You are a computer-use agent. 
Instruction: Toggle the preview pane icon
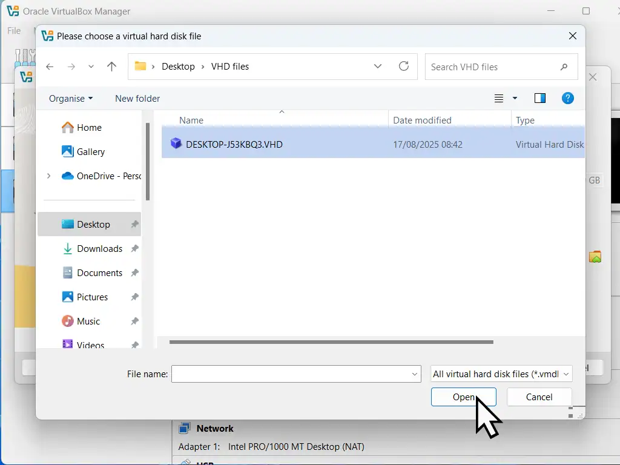point(540,98)
